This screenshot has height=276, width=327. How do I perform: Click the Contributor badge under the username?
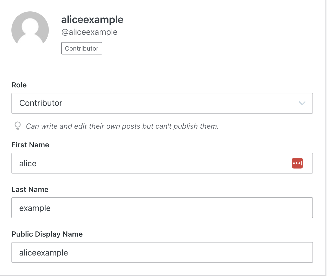[82, 48]
